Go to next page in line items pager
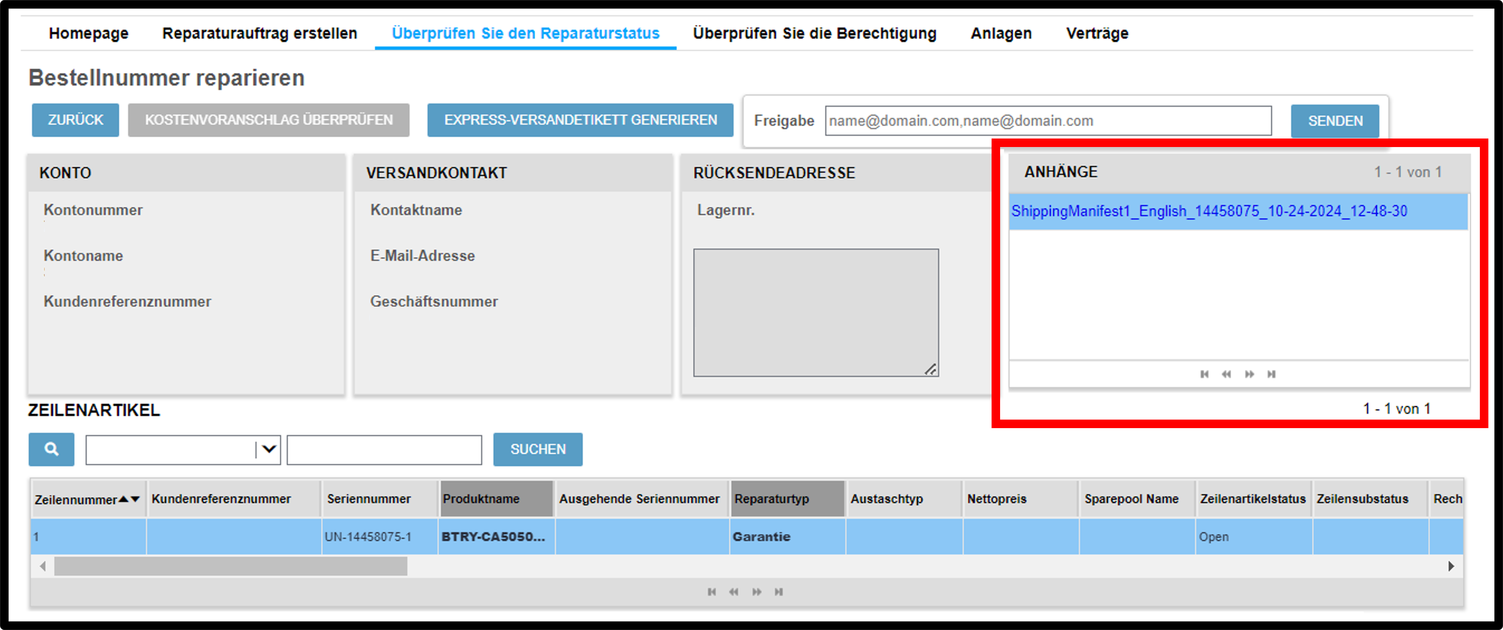The height and width of the screenshot is (630, 1503). (757, 591)
